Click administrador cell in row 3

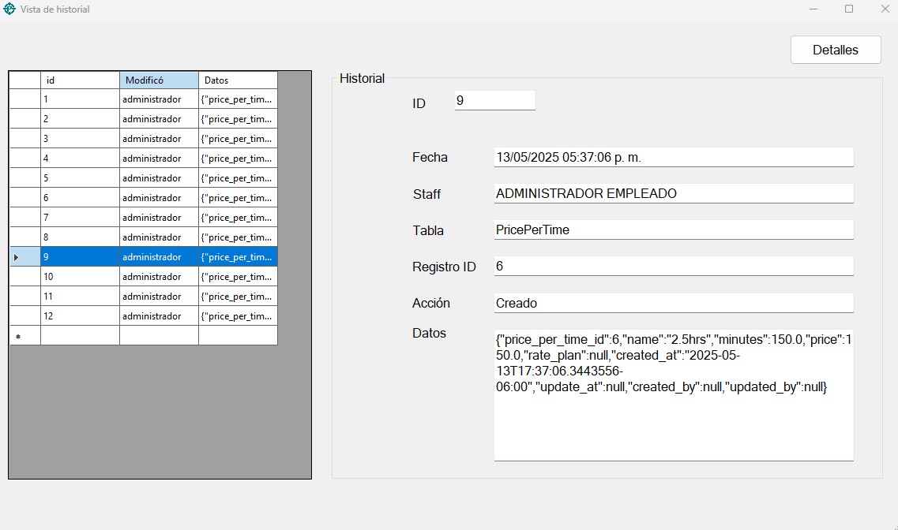tap(159, 139)
